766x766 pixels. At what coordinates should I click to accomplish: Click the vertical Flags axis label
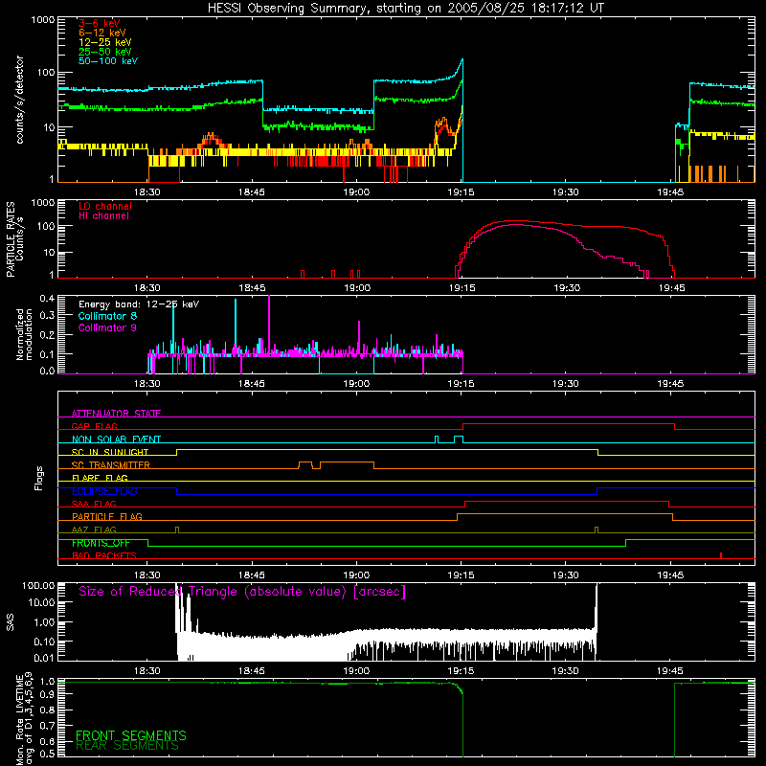[39, 478]
